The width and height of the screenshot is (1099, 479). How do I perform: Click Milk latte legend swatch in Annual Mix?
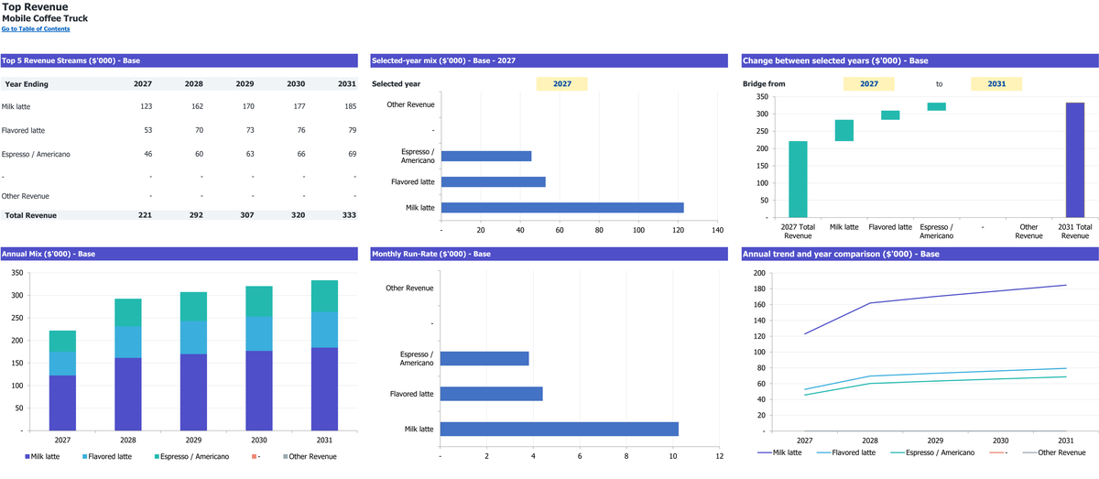click(27, 456)
